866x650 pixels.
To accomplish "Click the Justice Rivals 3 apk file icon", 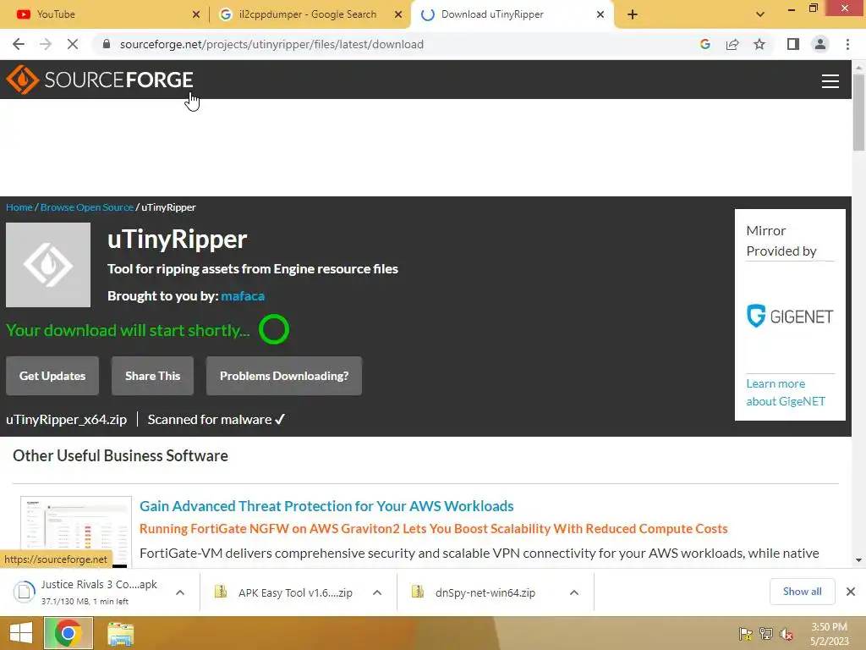I will pos(24,592).
